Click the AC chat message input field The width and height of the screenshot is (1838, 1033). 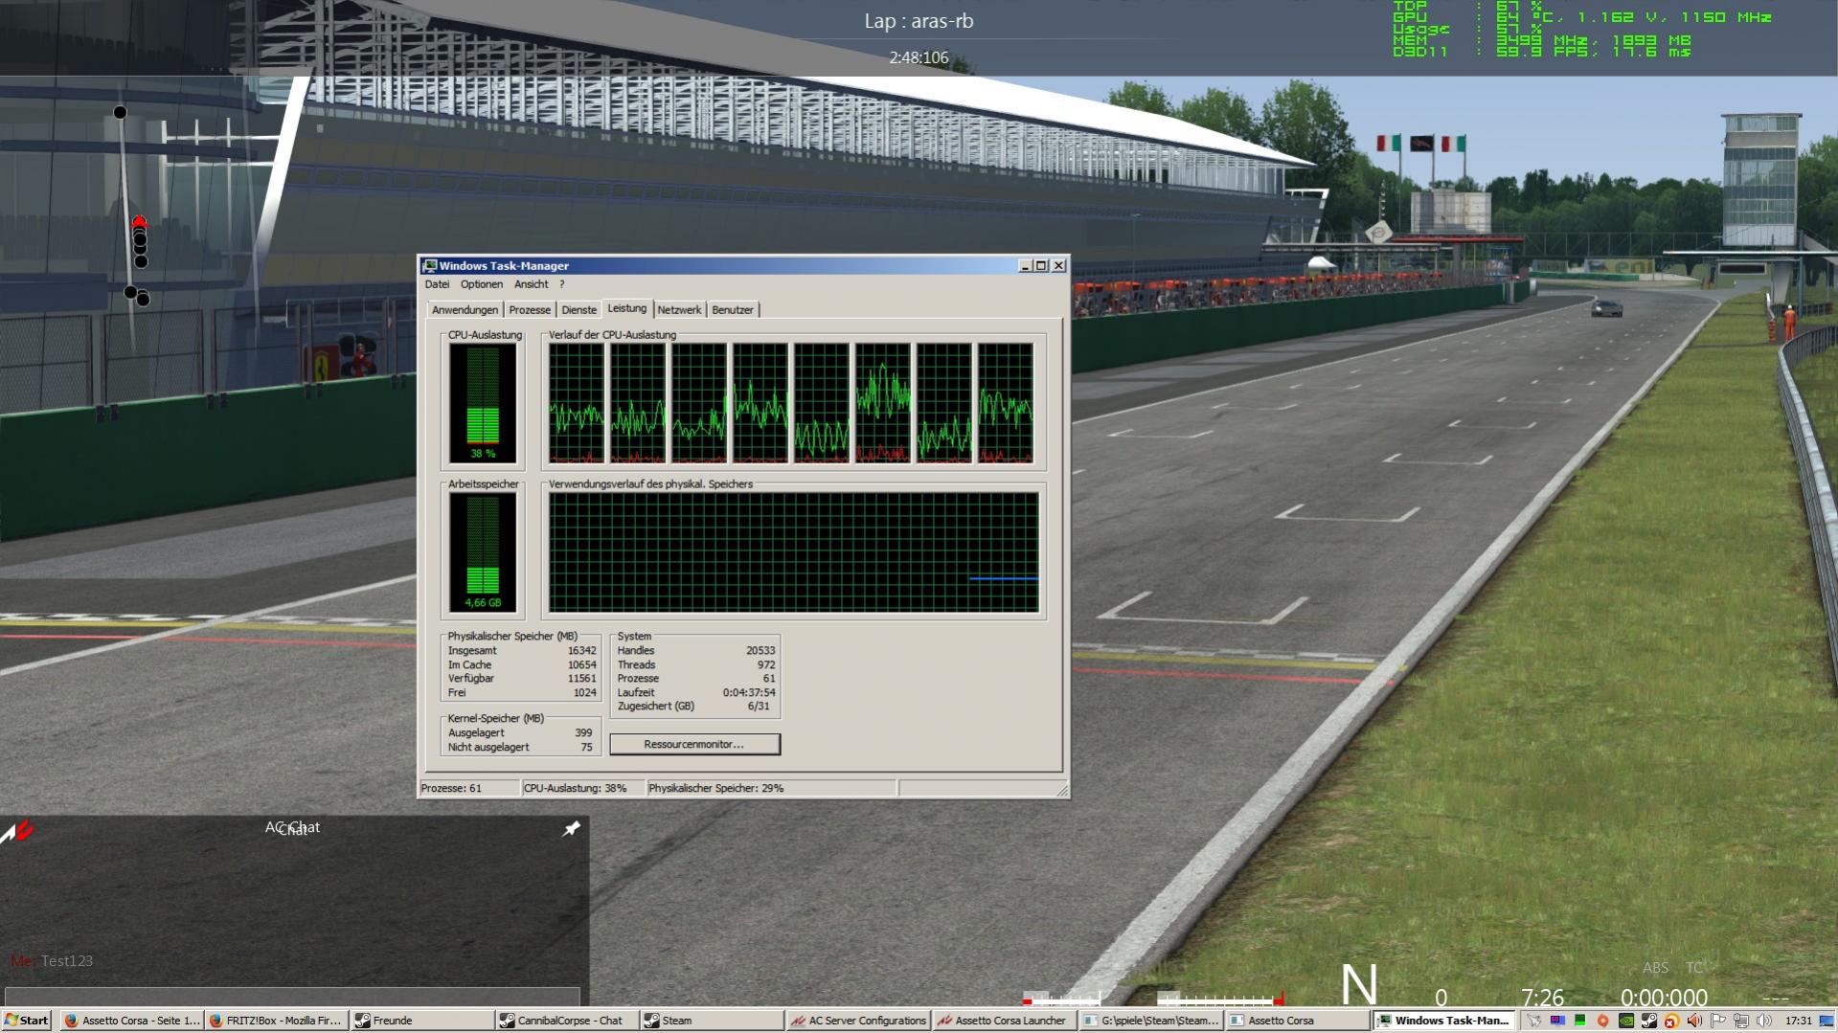tap(292, 996)
